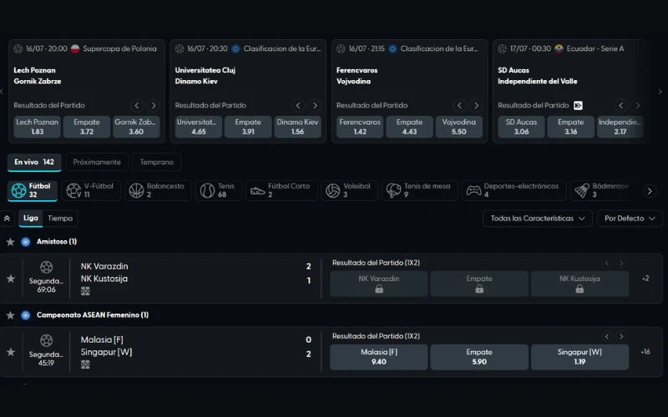The height and width of the screenshot is (417, 668).
Task: Choose the Baloncesto basketball category
Action: pyautogui.click(x=158, y=190)
